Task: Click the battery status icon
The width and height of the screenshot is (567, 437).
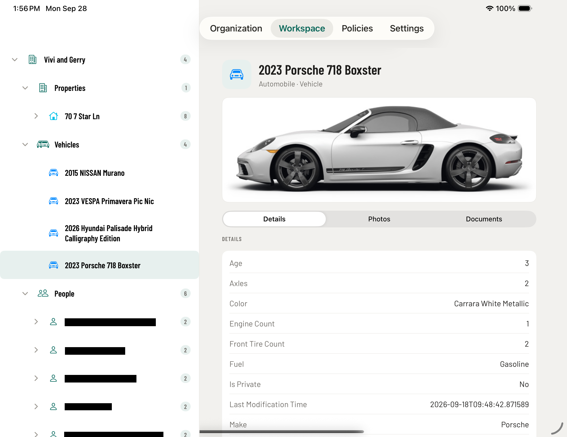Action: click(525, 8)
